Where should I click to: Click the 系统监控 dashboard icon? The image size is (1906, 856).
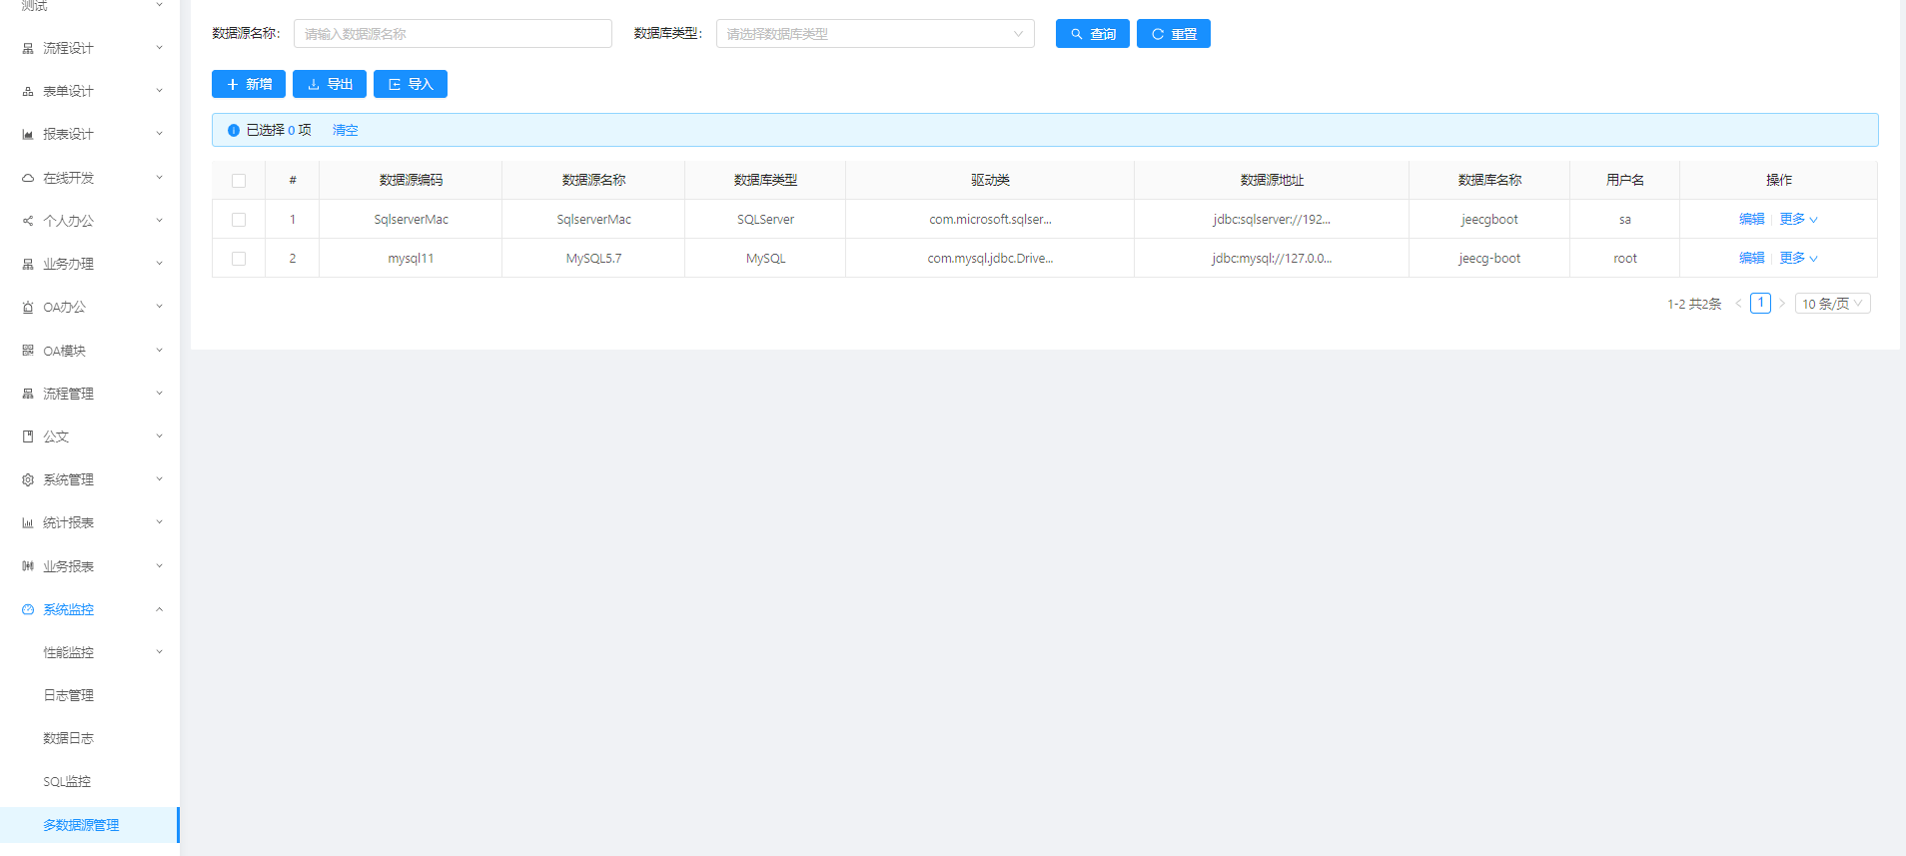[28, 609]
